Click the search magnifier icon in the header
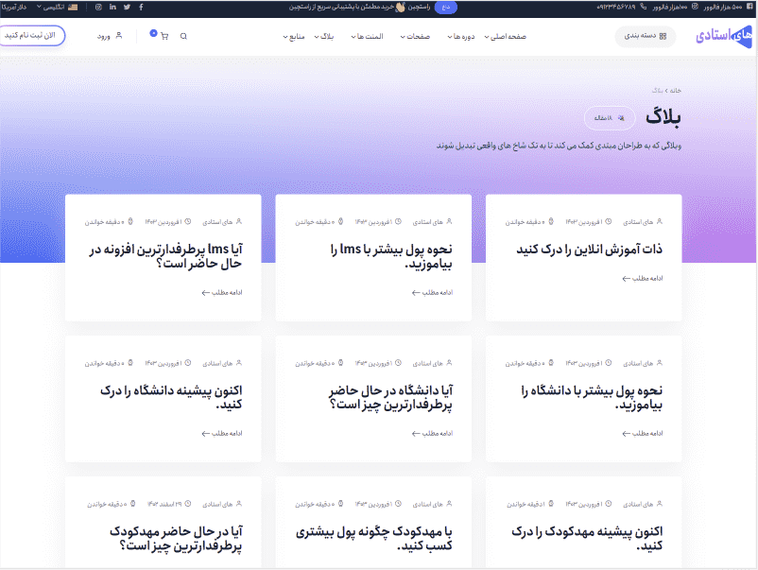The height and width of the screenshot is (570, 758). 182,36
